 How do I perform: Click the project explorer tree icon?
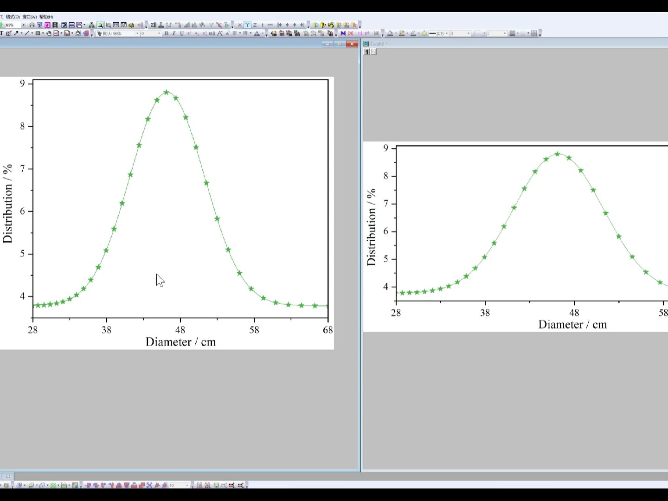[92, 25]
